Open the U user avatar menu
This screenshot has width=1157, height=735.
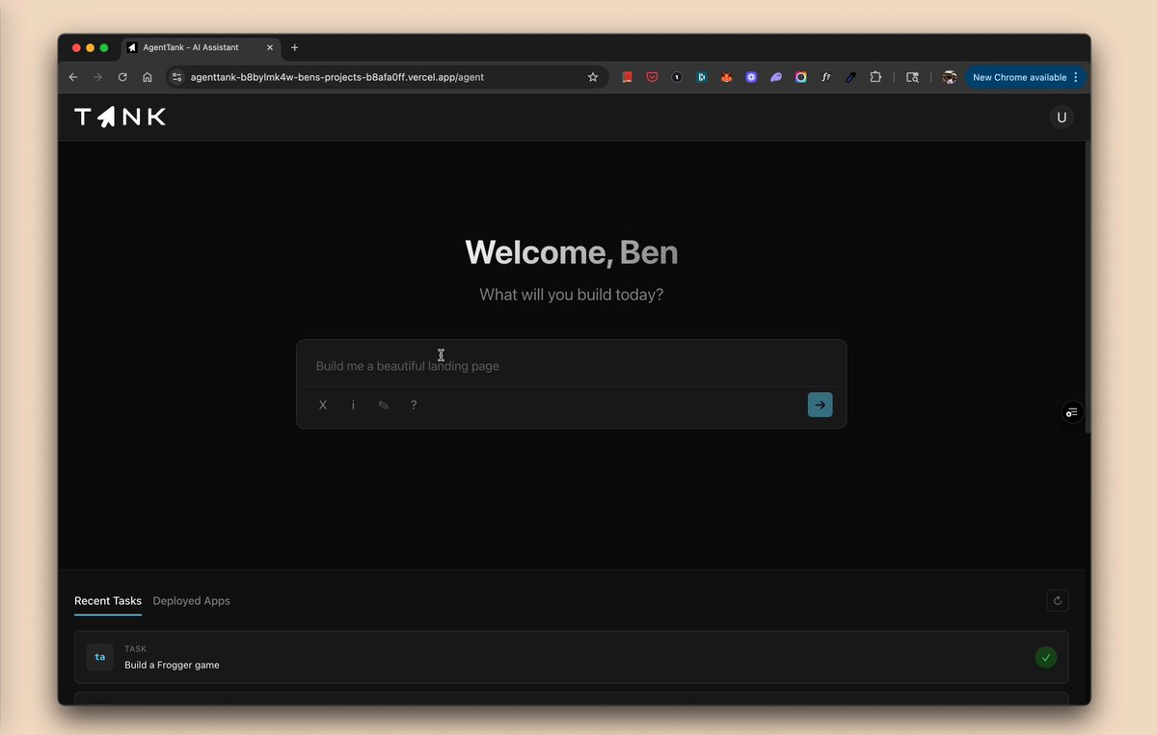1062,117
